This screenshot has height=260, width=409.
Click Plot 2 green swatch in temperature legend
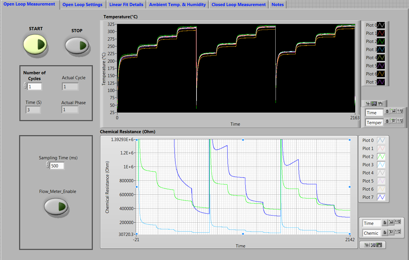tap(381, 41)
